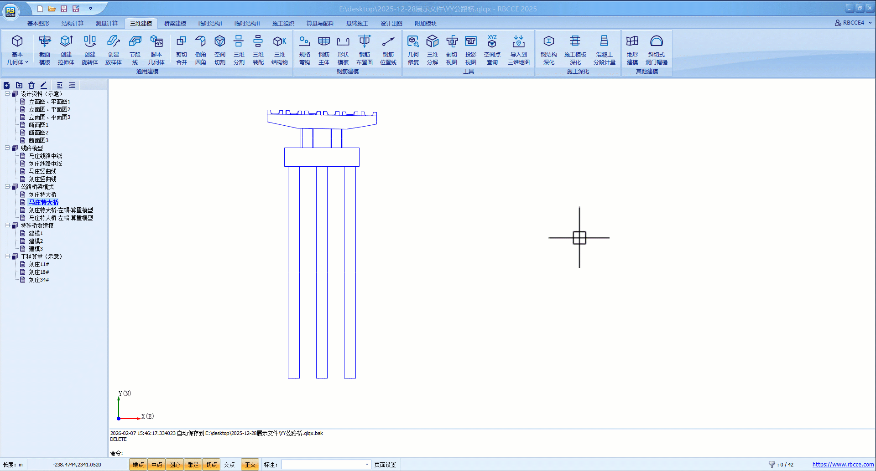
Task: Toggle the 正交 ortho mode
Action: (250, 465)
